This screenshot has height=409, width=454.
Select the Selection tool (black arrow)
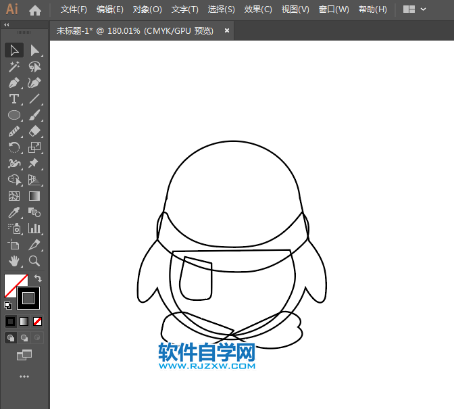coord(14,50)
